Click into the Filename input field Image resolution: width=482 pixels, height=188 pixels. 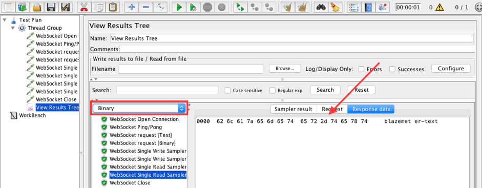pyautogui.click(x=191, y=69)
